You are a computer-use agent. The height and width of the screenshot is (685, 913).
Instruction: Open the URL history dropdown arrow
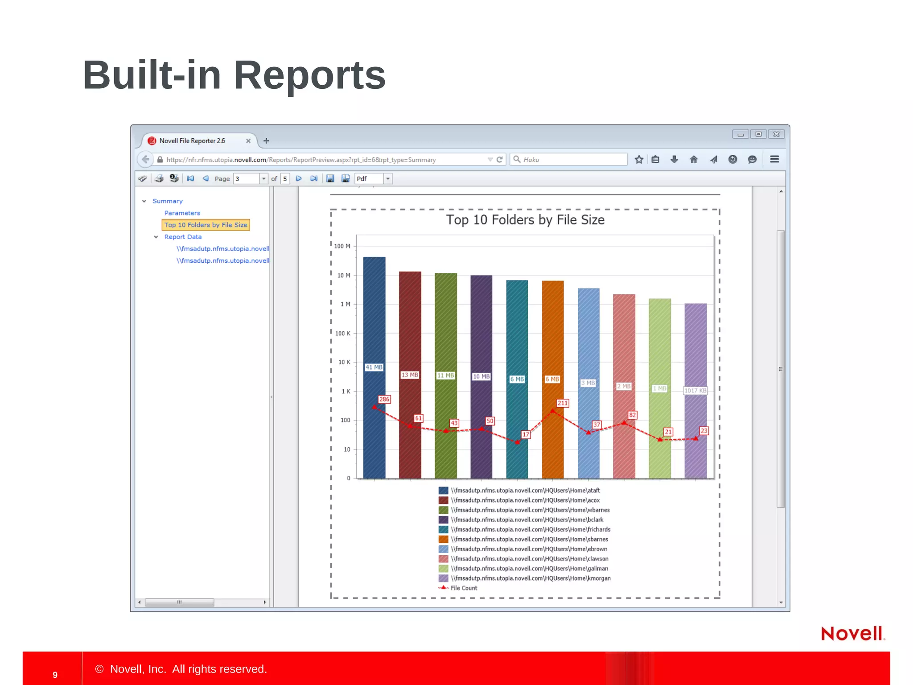490,160
